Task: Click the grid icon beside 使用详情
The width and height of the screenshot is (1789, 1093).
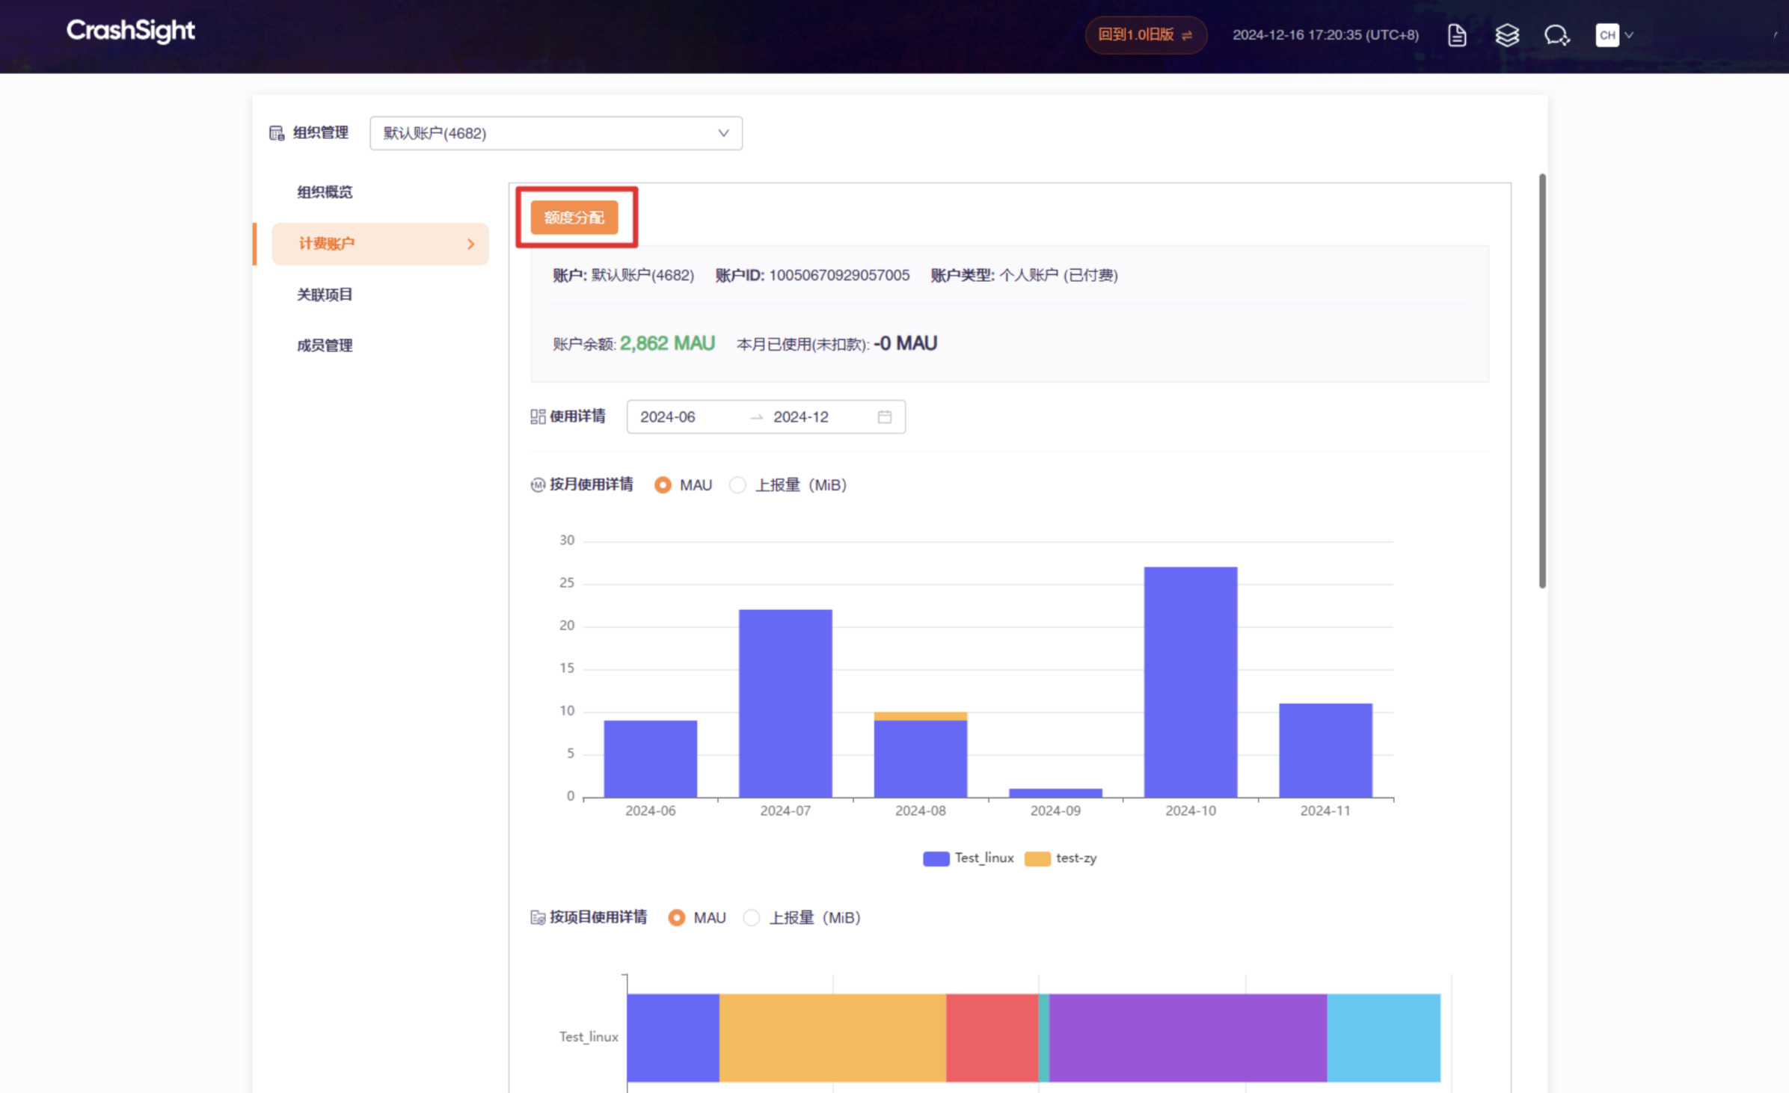Action: 538,416
